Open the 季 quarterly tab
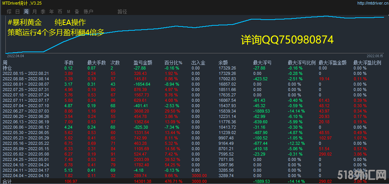The image size is (389, 184). click(43, 12)
